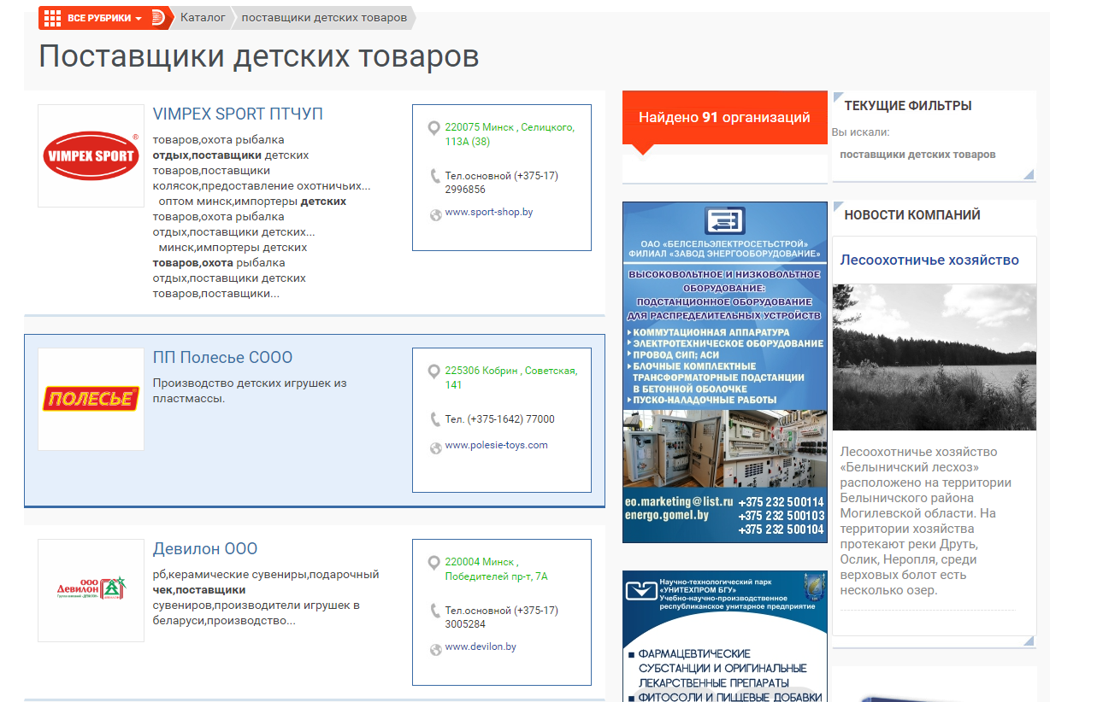
Task: Open the ВСЕ РУБРИКИ dropdown menu
Action: tap(103, 18)
